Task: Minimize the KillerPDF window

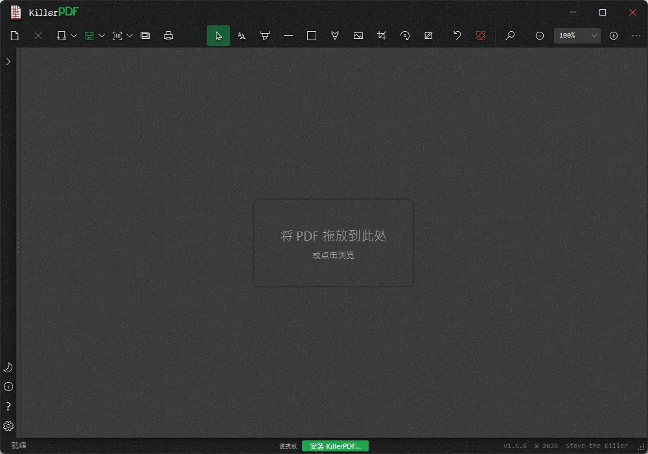Action: pyautogui.click(x=573, y=12)
